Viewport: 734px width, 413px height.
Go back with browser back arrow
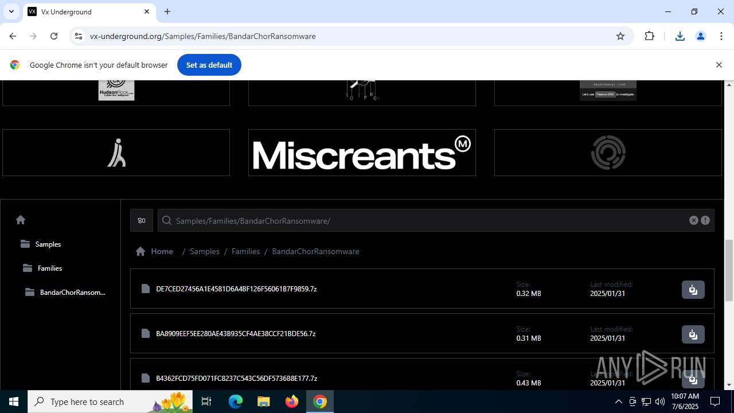pos(13,36)
